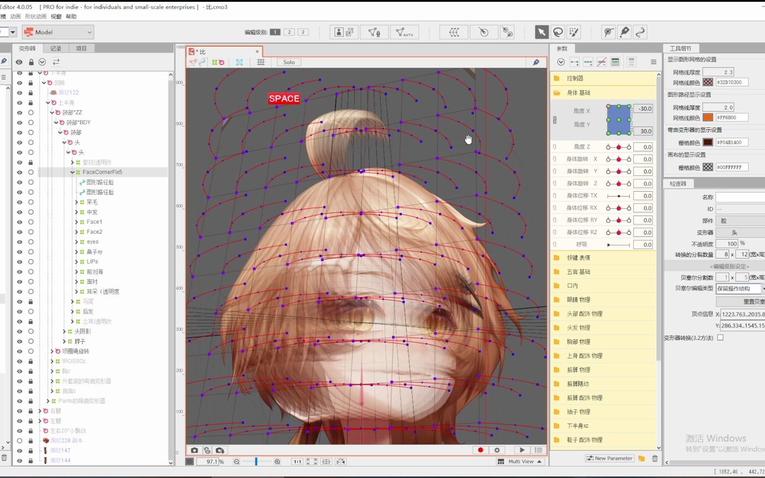The image size is (765, 478).
Task: Select the lasso selection tool
Action: coord(558,32)
